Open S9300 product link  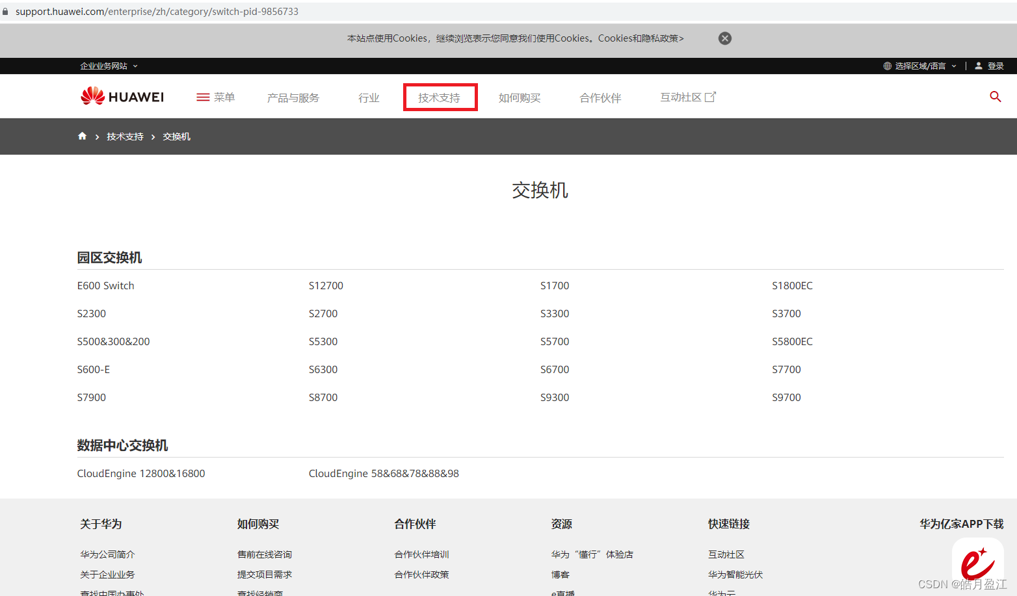pyautogui.click(x=555, y=397)
